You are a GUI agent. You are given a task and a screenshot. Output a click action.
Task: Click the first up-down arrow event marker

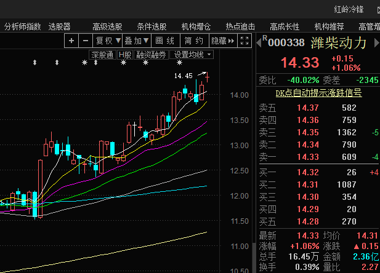[34, 63]
